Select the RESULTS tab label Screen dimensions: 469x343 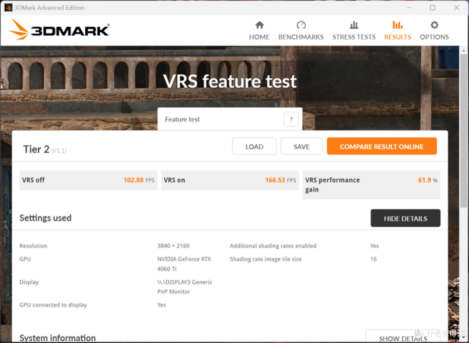[x=397, y=37]
